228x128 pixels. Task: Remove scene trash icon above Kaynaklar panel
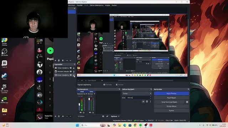[x=59, y=60]
